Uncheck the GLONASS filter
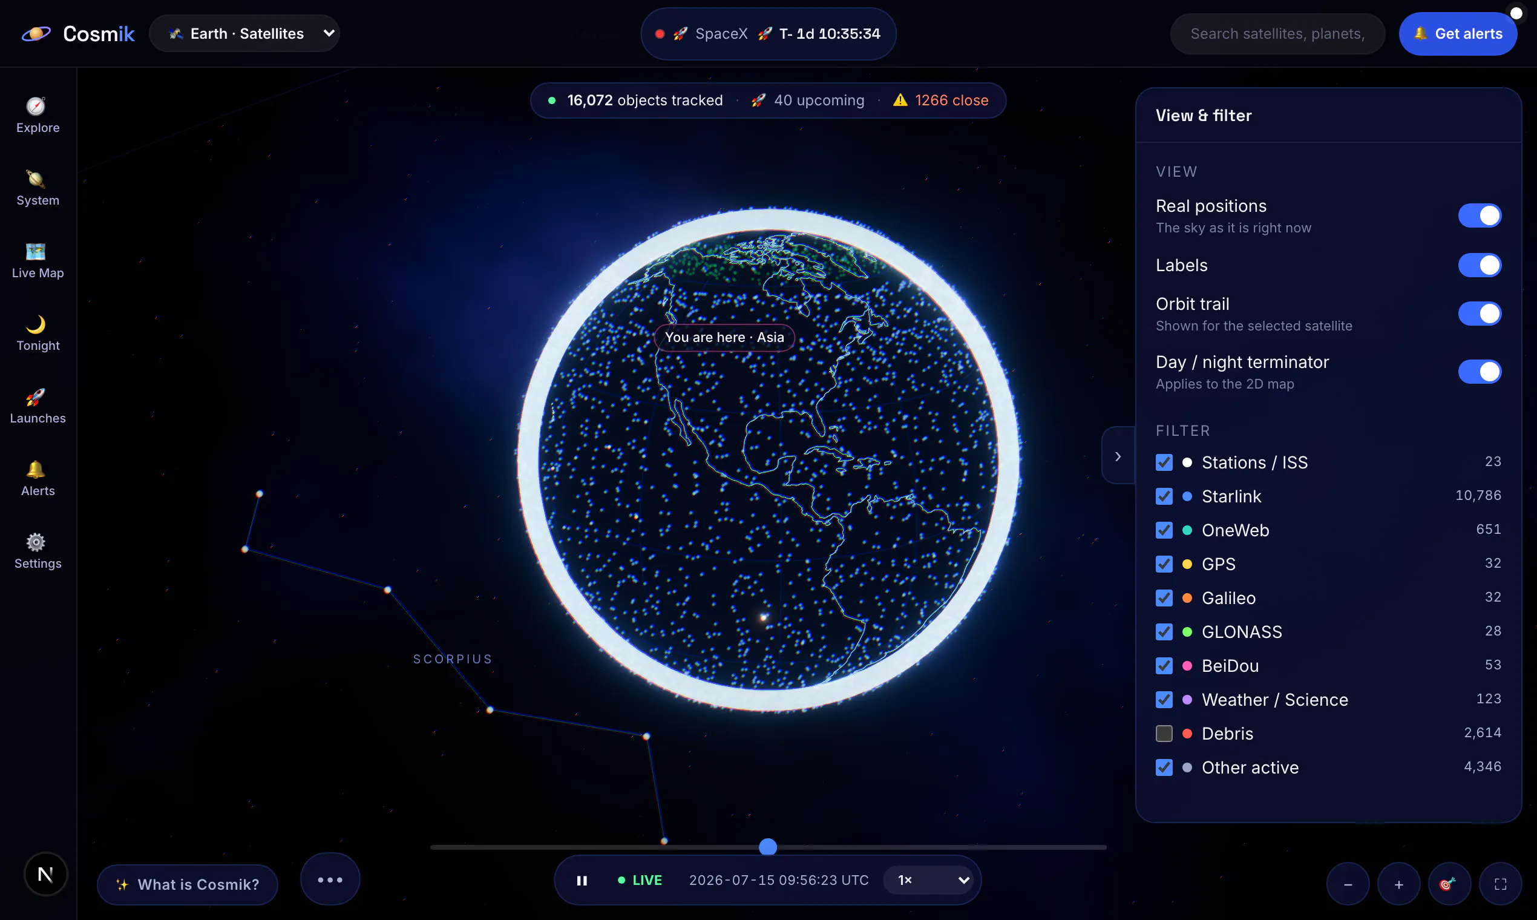This screenshot has height=920, width=1537. (x=1164, y=632)
